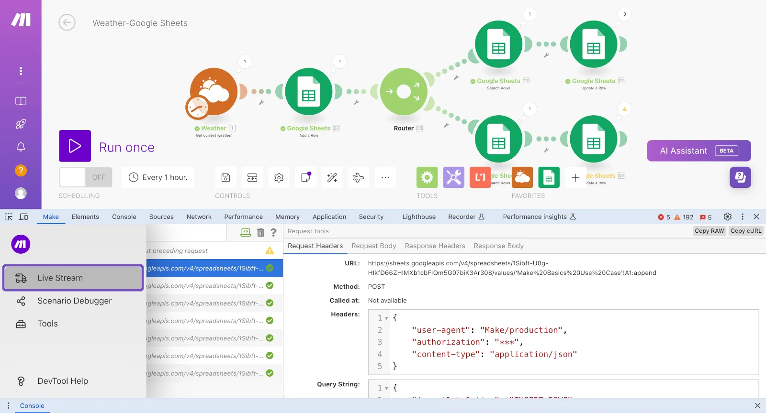Switch to the Network tab
The image size is (766, 413).
[199, 217]
